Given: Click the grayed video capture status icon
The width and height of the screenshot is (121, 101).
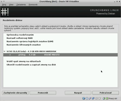Looking at the screenshot, I should [100, 98].
